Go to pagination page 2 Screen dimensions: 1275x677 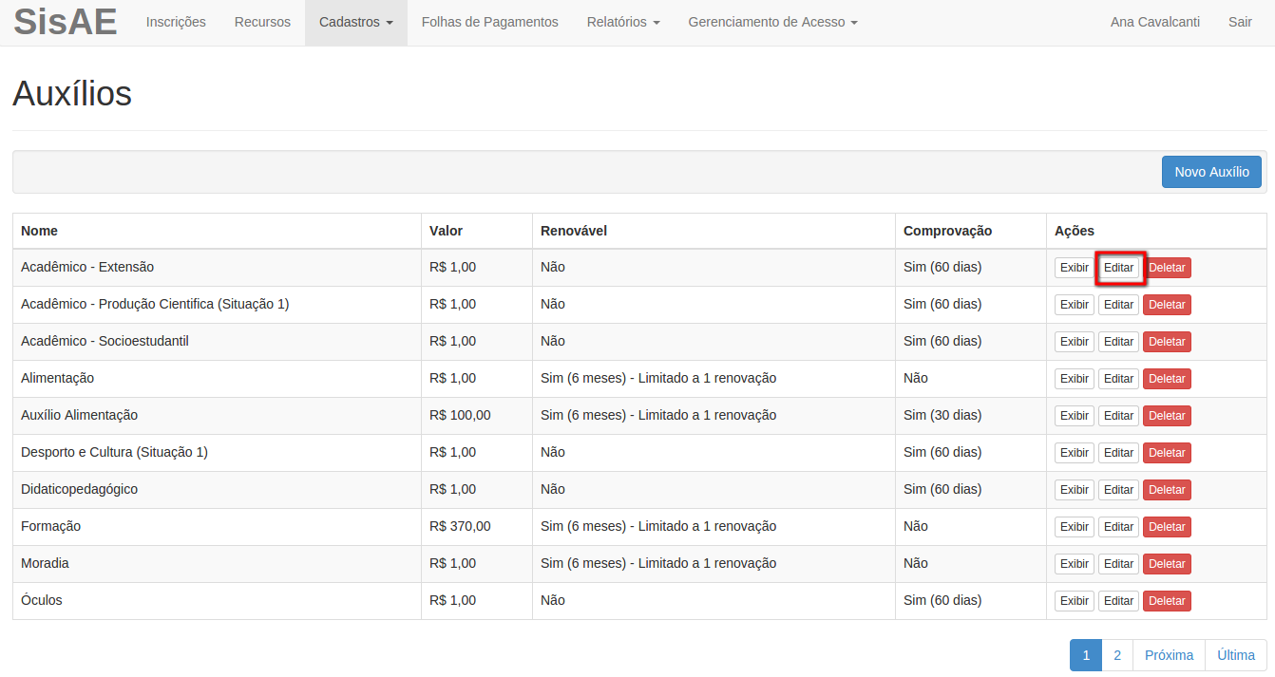[x=1117, y=655]
